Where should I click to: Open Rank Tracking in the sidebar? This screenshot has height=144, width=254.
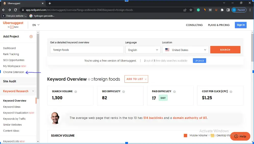(11, 54)
